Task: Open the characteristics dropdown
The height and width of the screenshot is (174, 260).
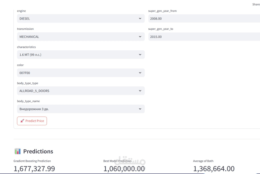Action: click(80, 55)
